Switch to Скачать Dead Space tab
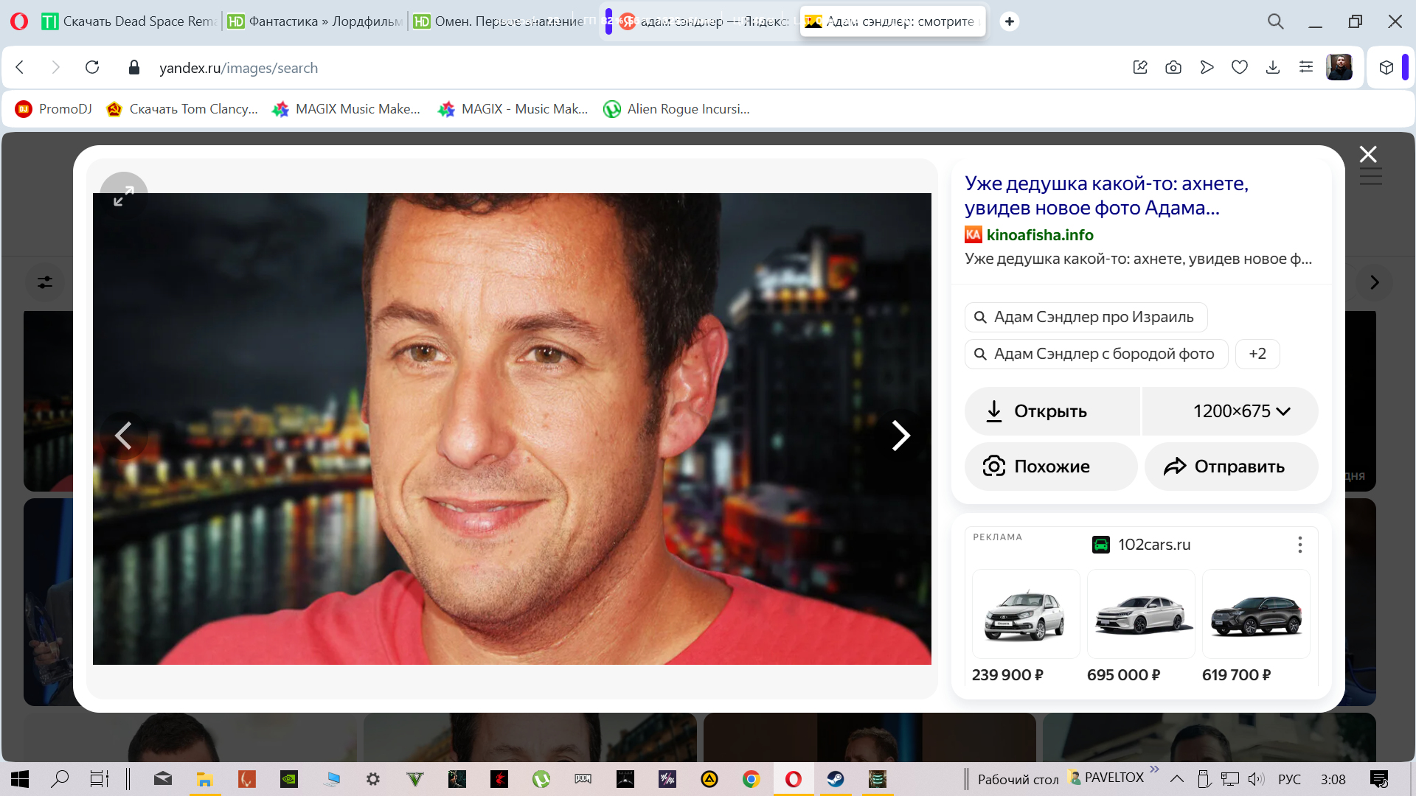 click(129, 21)
